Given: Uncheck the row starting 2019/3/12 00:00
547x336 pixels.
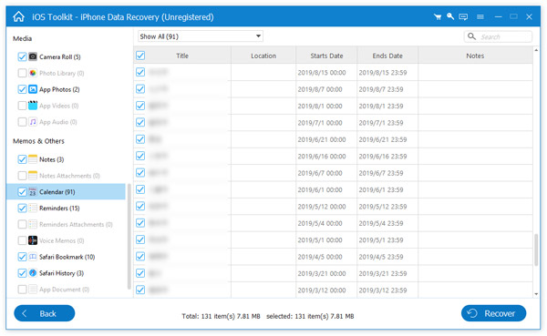Looking at the screenshot, I should click(140, 290).
